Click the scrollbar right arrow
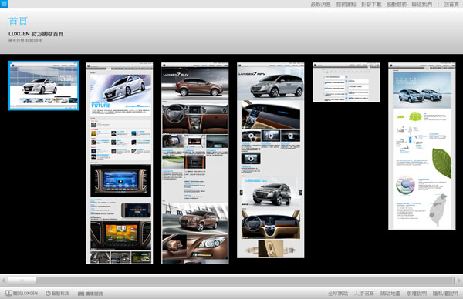This screenshot has width=463, height=299. click(x=459, y=281)
